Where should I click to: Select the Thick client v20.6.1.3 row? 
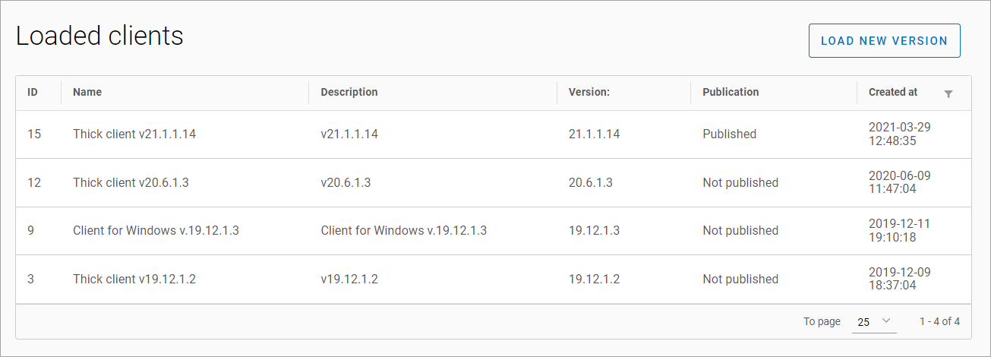tap(131, 182)
